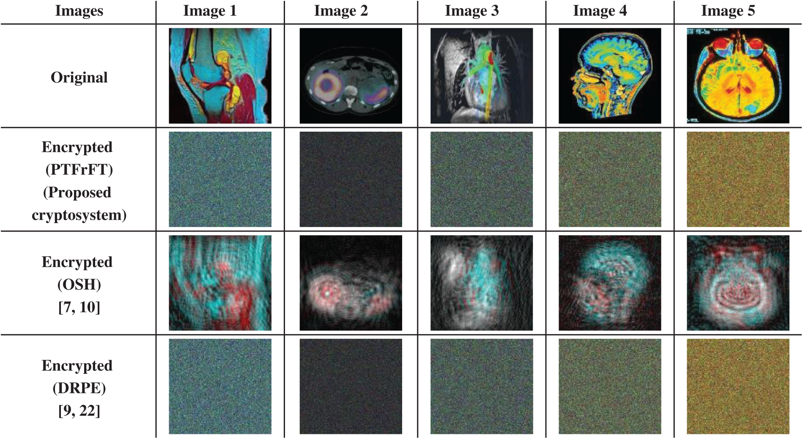Viewport: 803px width, 439px height.
Task: Click the "Original" row label
Action: 79,77
